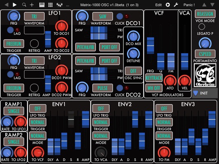Image resolution: width=219 pixels, height=164 pixels.
Task: Click ENV1 TO VCF red knob
Action: tap(38, 153)
